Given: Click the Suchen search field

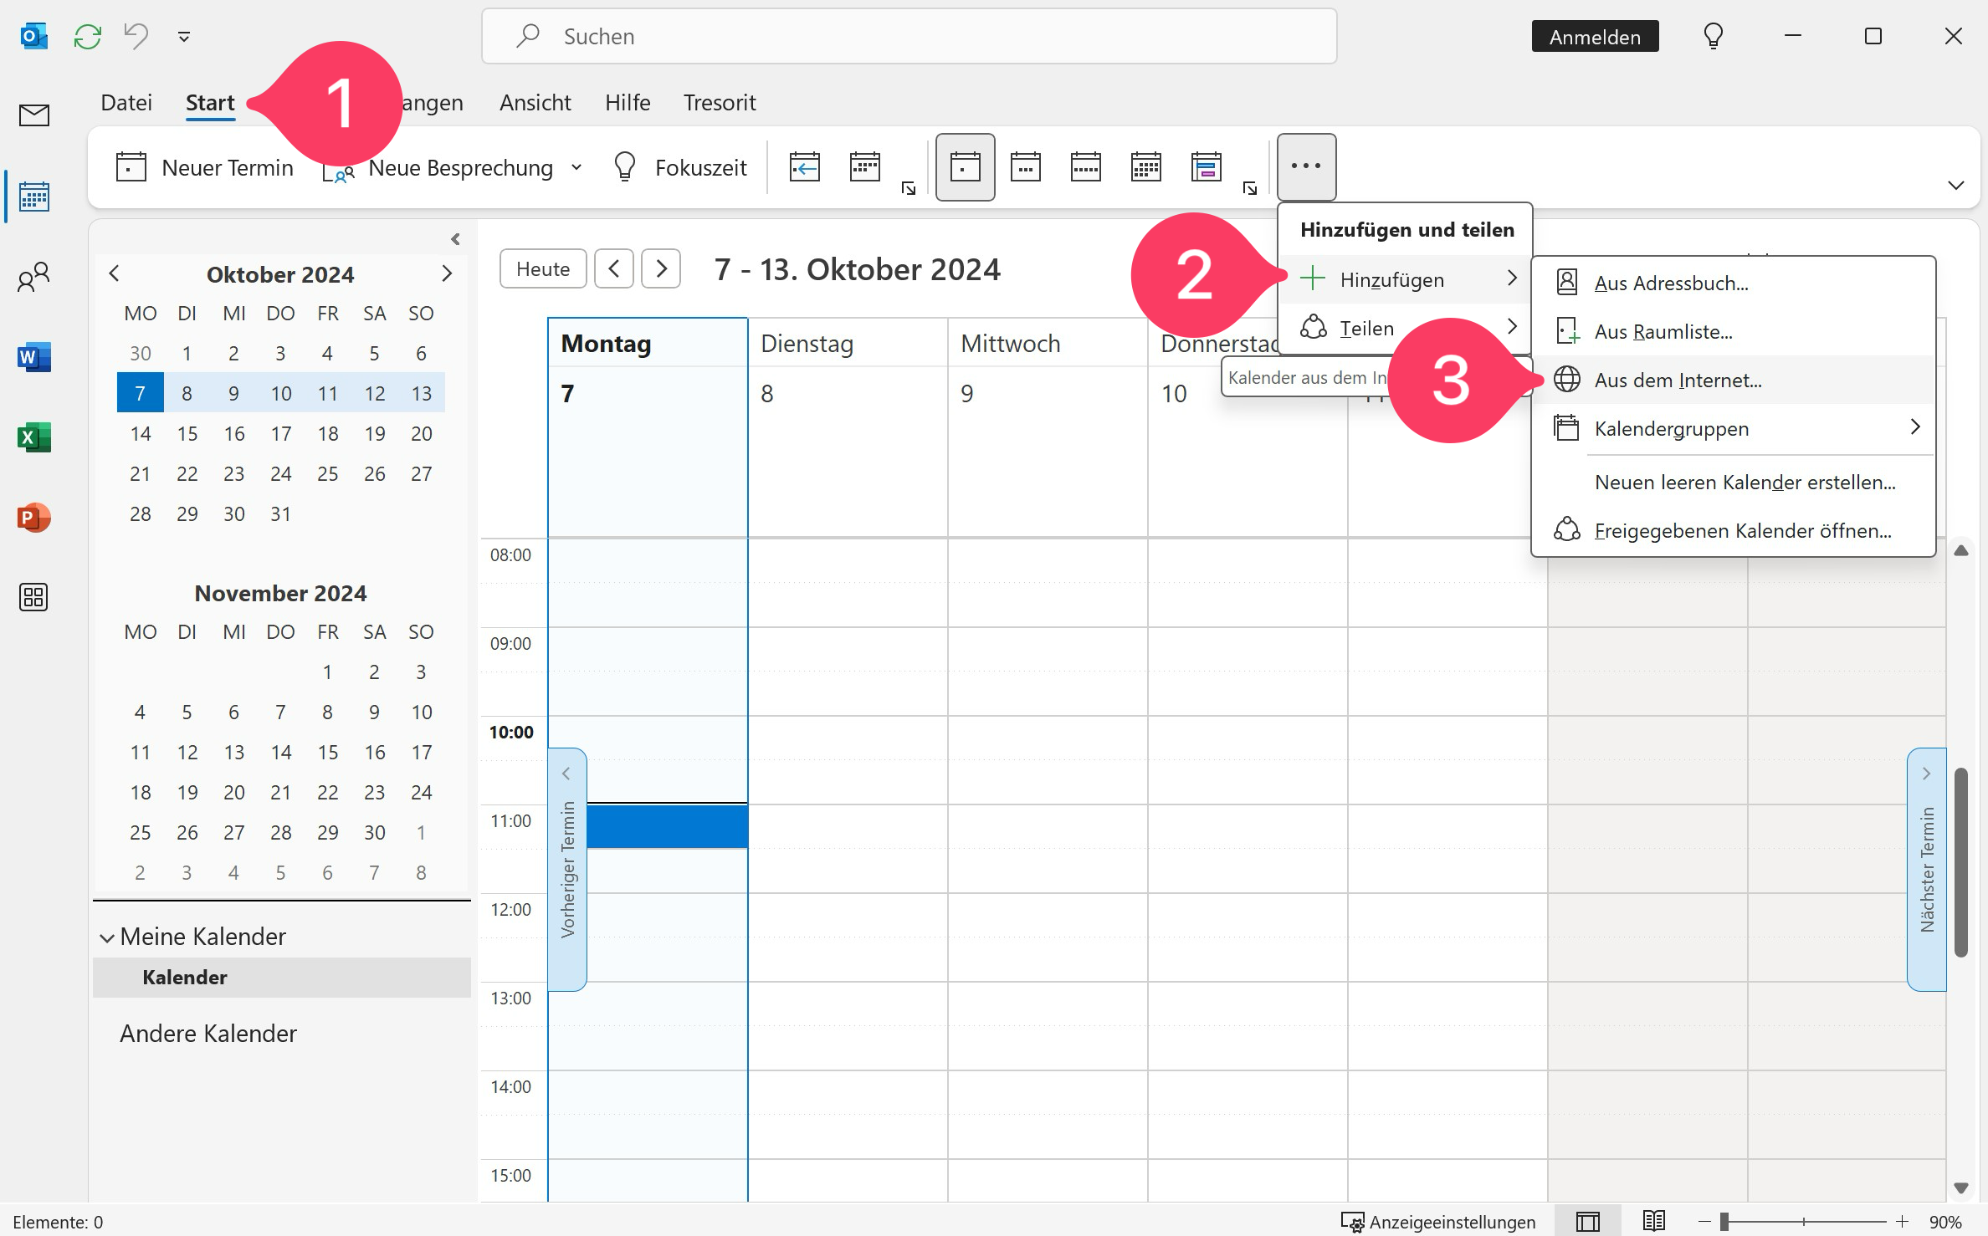Looking at the screenshot, I should (x=909, y=37).
